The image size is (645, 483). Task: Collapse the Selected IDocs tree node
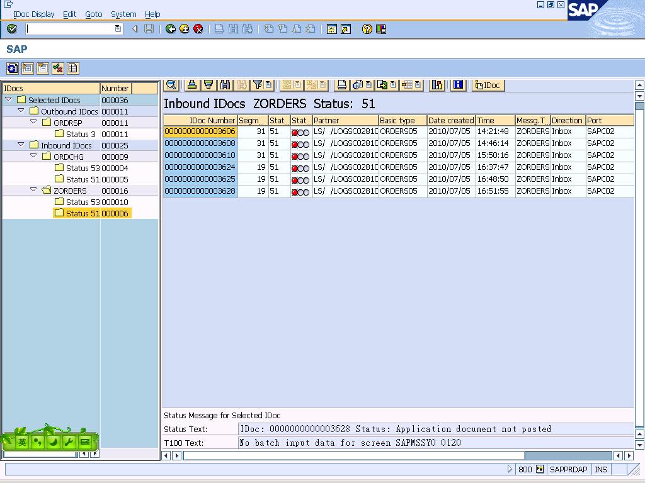point(8,99)
